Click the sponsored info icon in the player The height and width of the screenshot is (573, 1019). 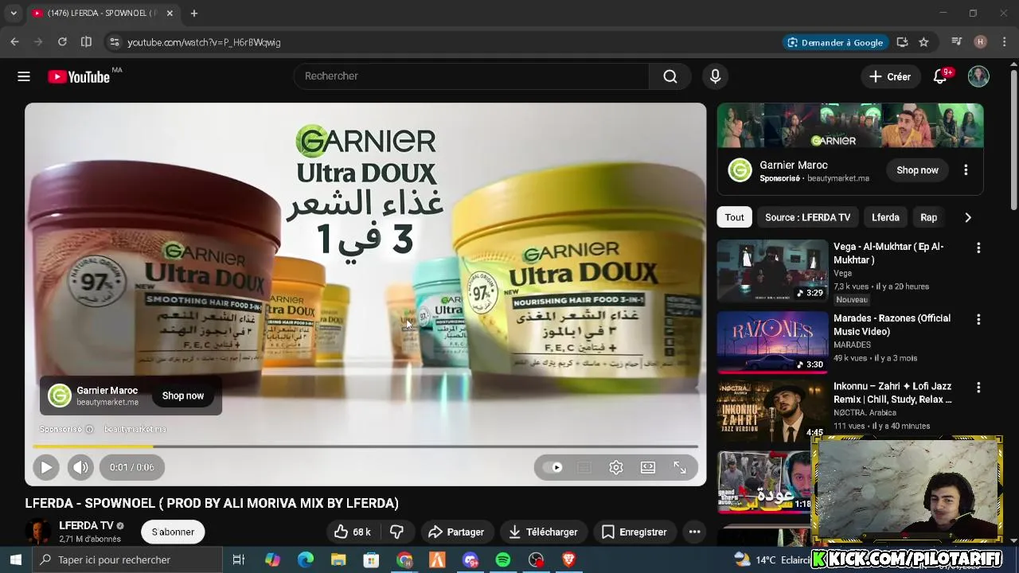click(x=89, y=429)
